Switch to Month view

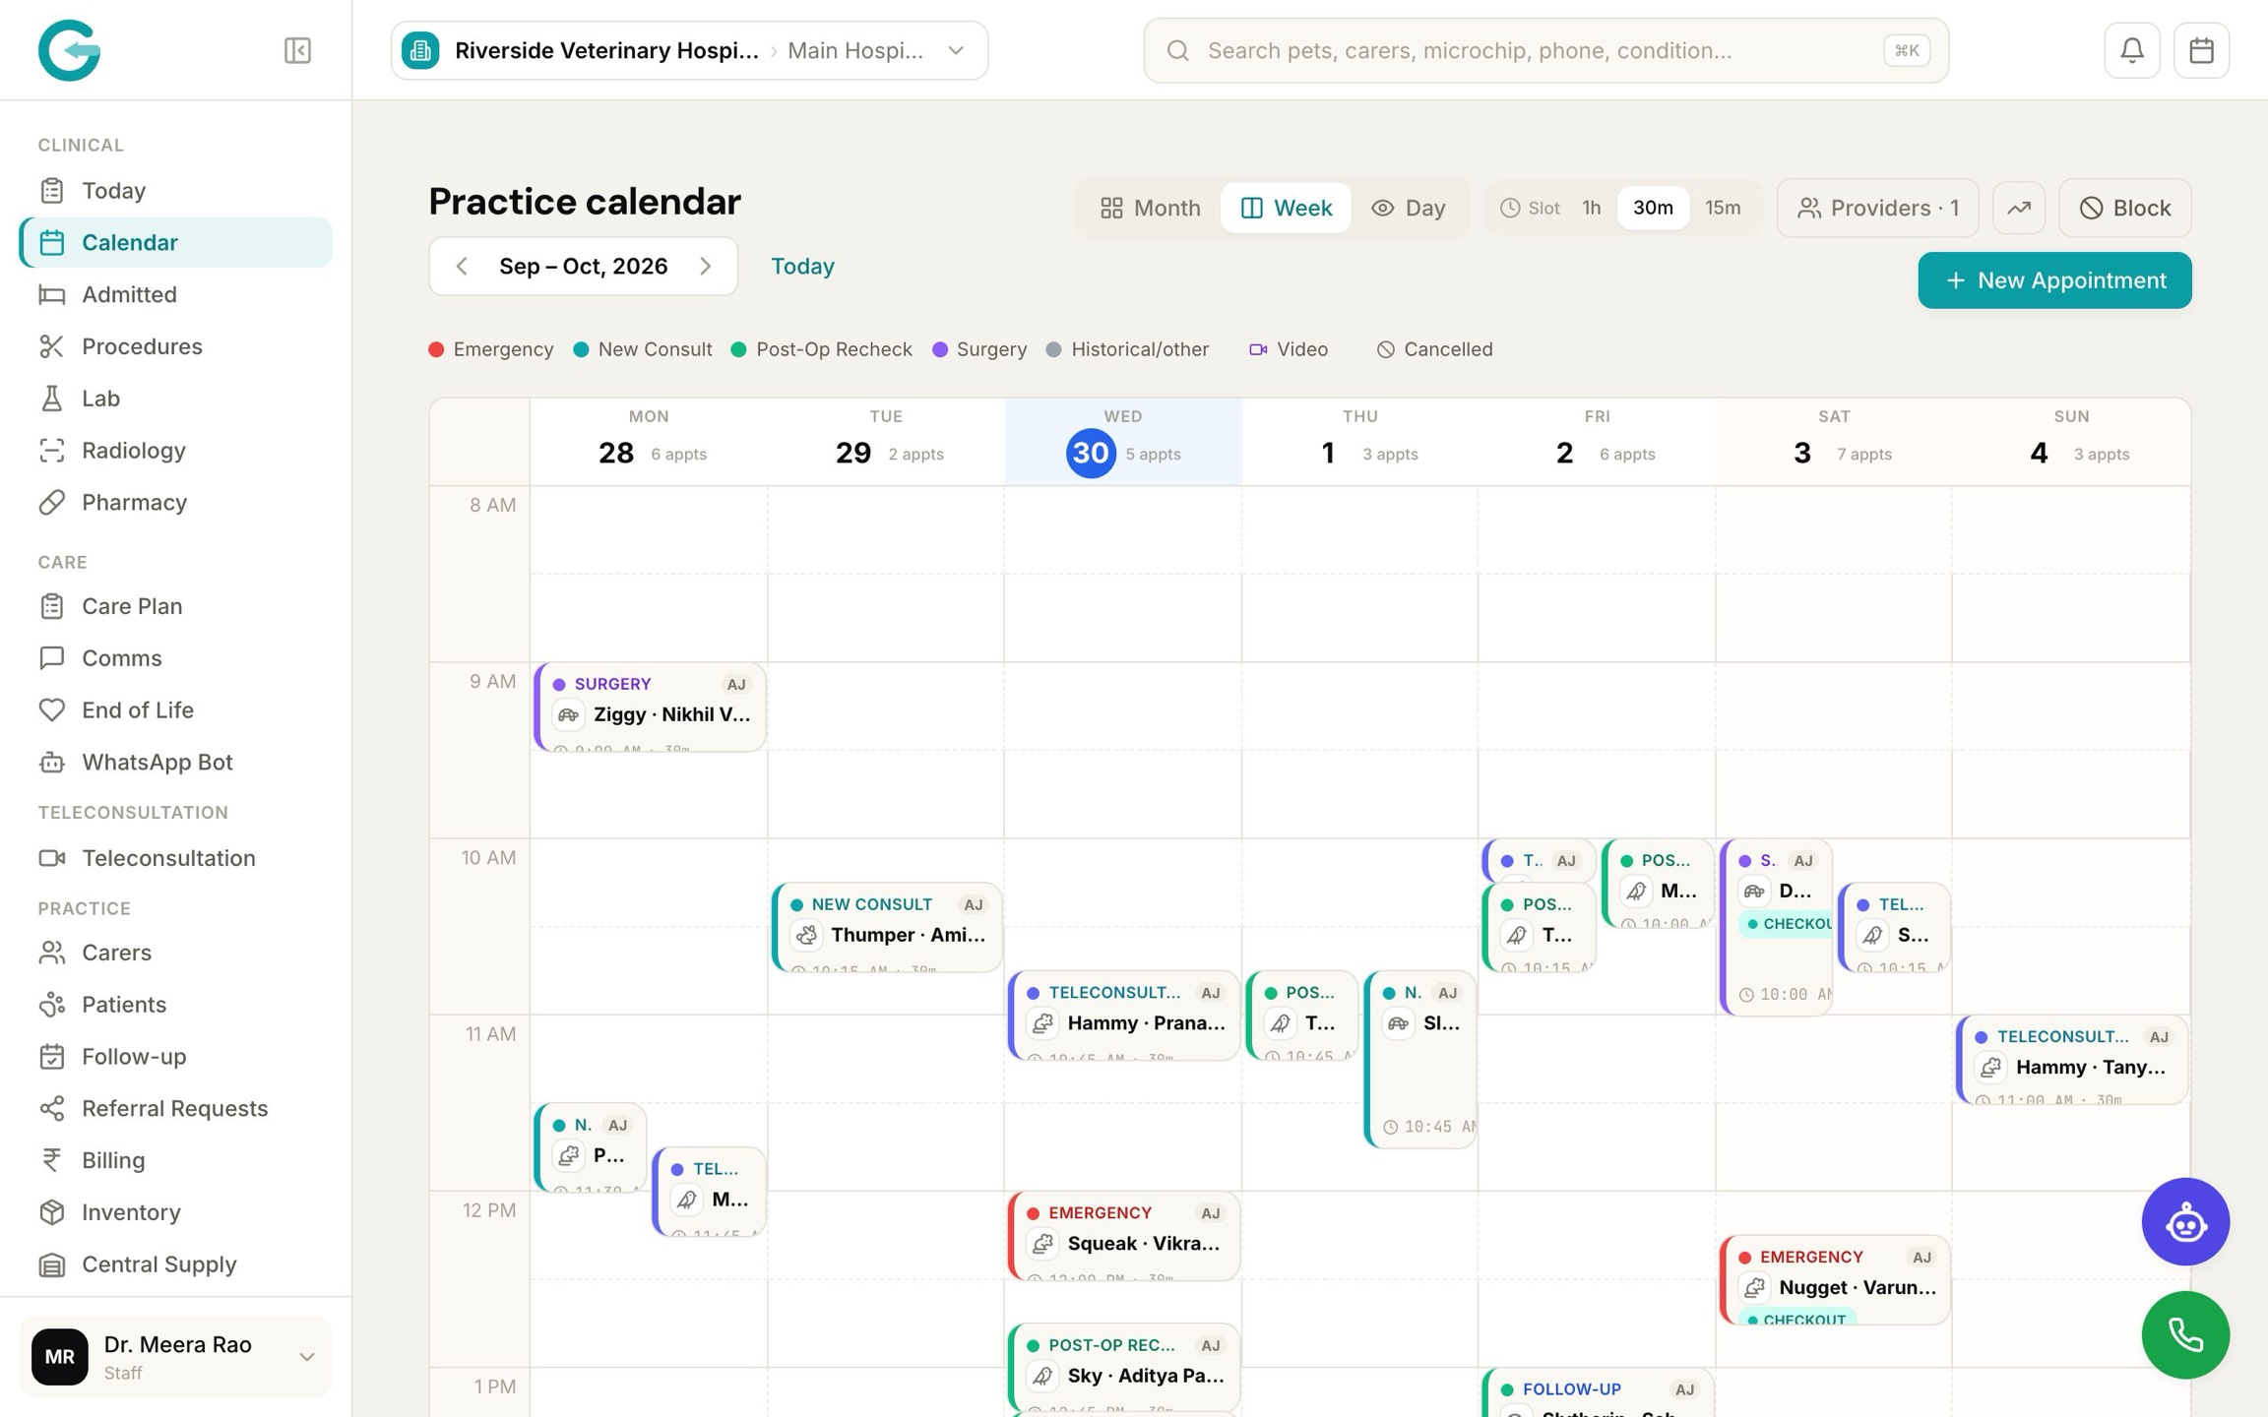coord(1150,208)
